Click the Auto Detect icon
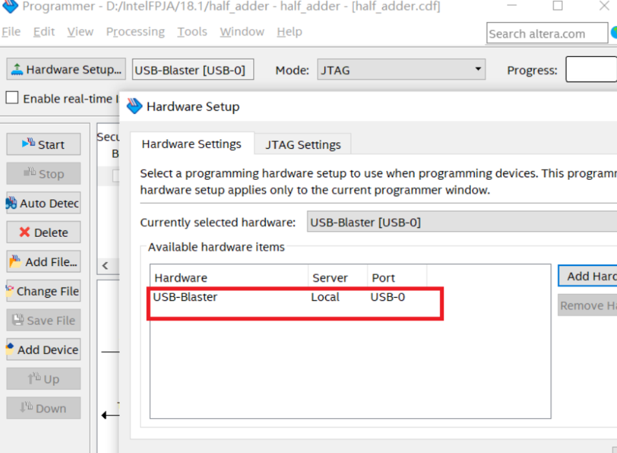Screen dimensions: 617x453 pyautogui.click(x=11, y=203)
